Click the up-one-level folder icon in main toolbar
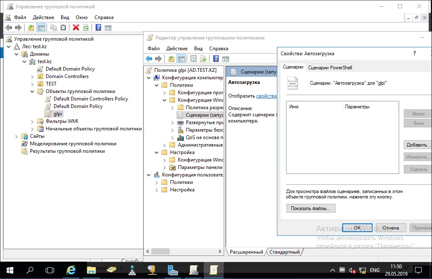This screenshot has width=432, height=279. click(x=31, y=27)
